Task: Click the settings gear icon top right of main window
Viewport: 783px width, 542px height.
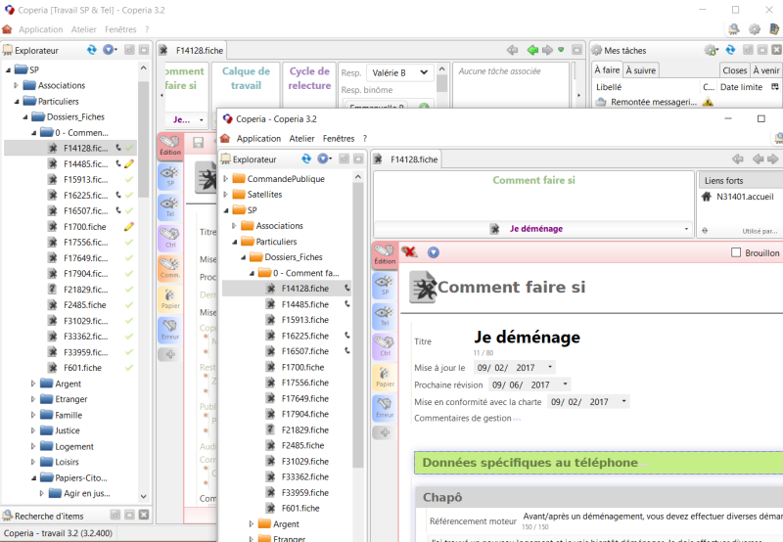Action: tap(754, 29)
